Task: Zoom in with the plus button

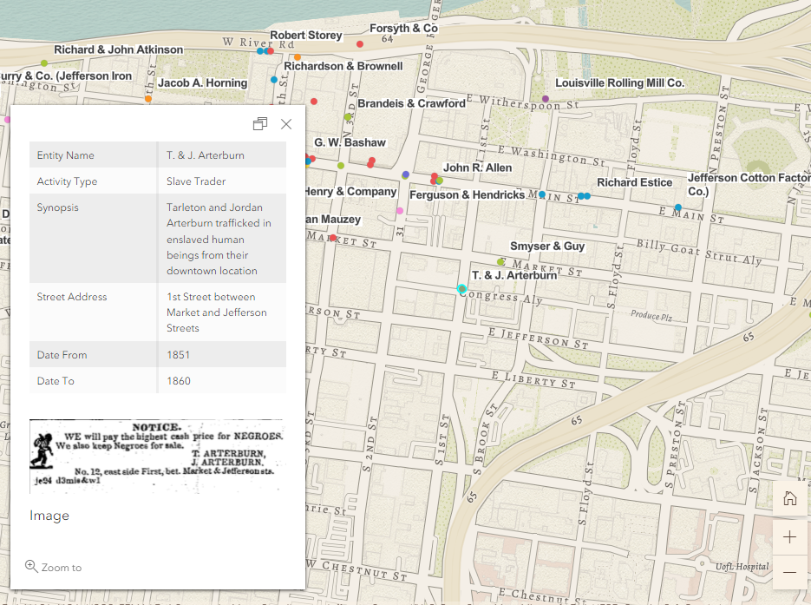Action: [x=789, y=537]
